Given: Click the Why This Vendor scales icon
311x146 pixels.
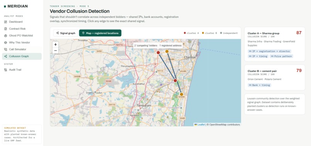Looking at the screenshot, I should click(x=5, y=42).
